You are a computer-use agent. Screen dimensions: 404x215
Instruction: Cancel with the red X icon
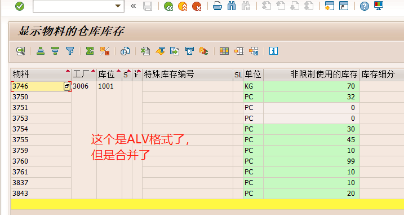coord(197,6)
